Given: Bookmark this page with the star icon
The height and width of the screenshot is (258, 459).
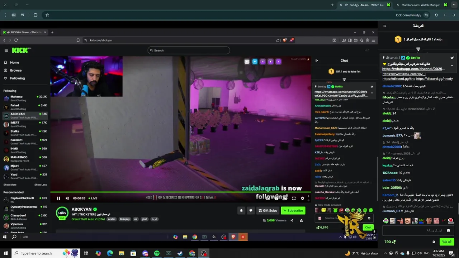Looking at the screenshot, I should (x=47, y=15).
